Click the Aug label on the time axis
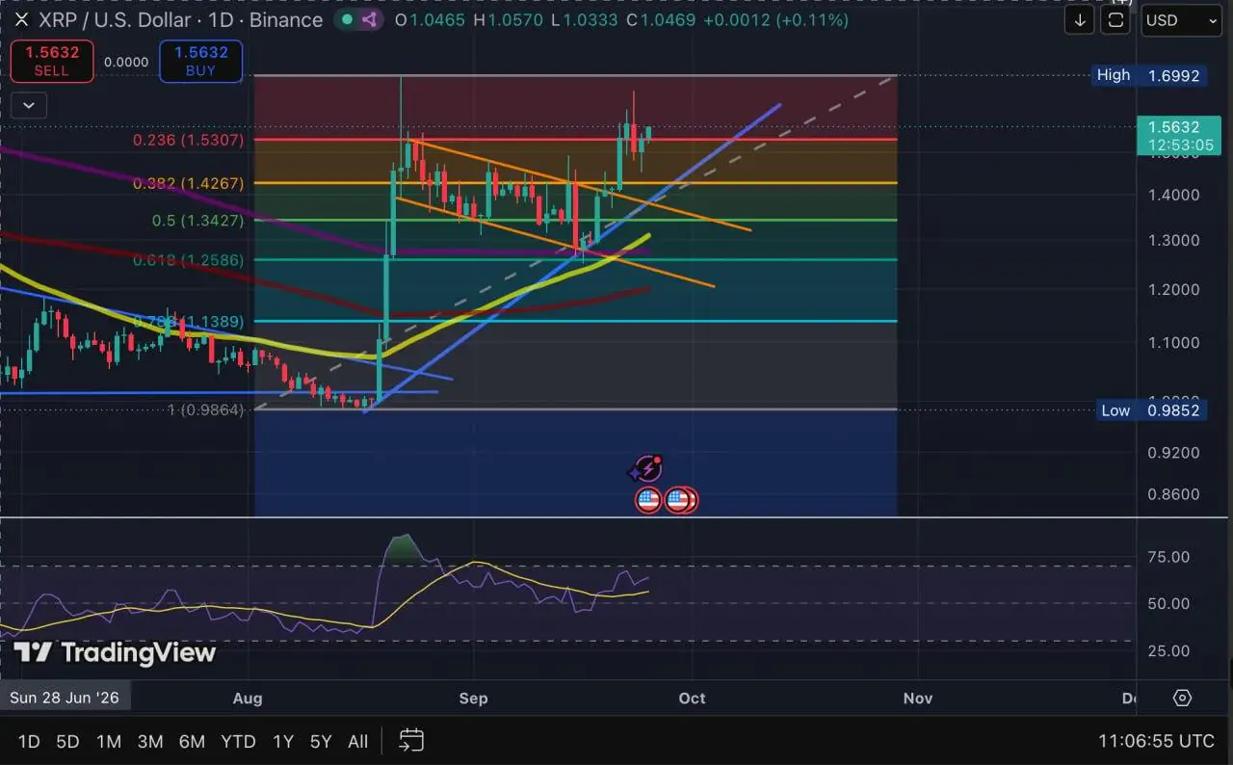 point(248,698)
